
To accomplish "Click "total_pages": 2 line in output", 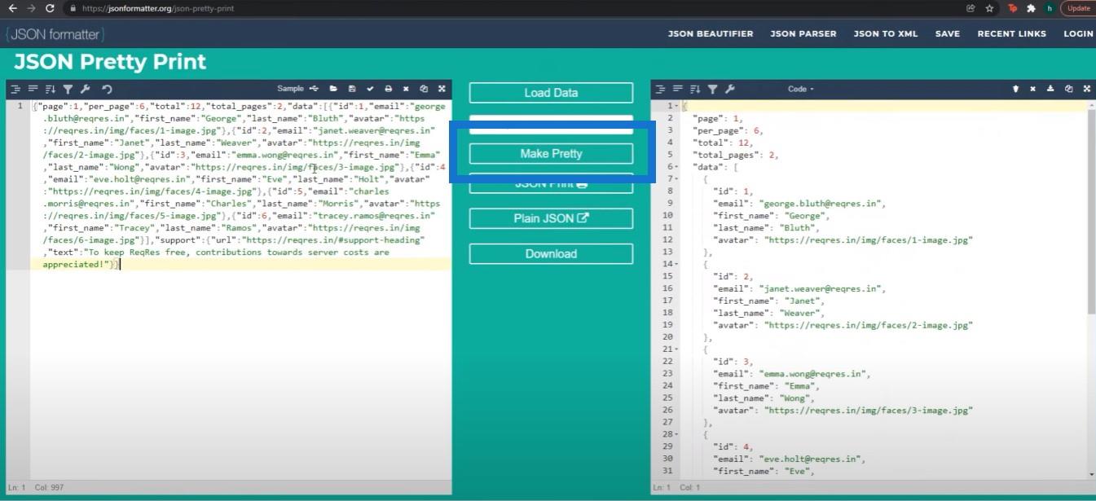I will [735, 155].
